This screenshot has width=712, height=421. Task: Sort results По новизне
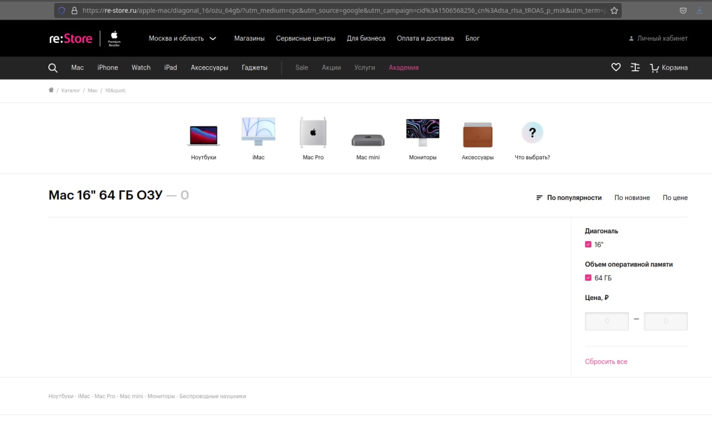[x=632, y=198]
